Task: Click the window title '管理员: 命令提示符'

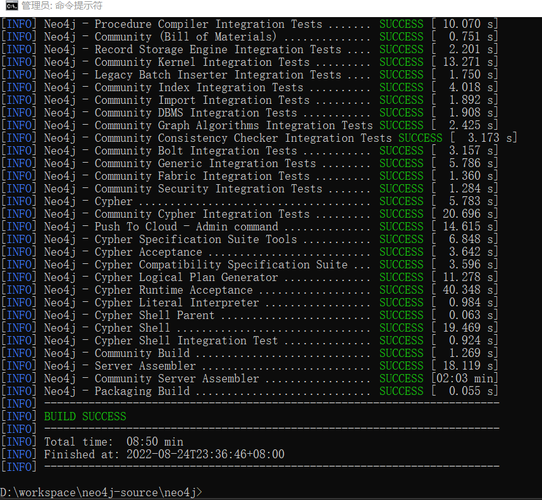Action: pos(62,6)
